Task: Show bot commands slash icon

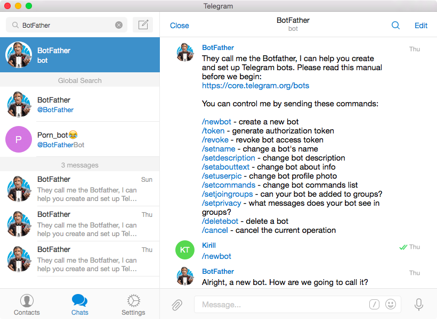Action: tap(374, 304)
